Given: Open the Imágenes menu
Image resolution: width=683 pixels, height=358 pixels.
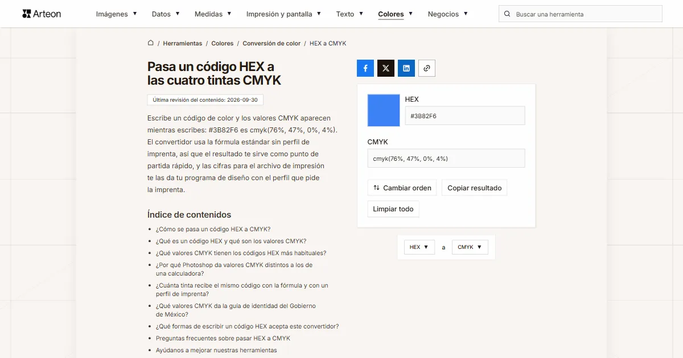Looking at the screenshot, I should click(116, 14).
